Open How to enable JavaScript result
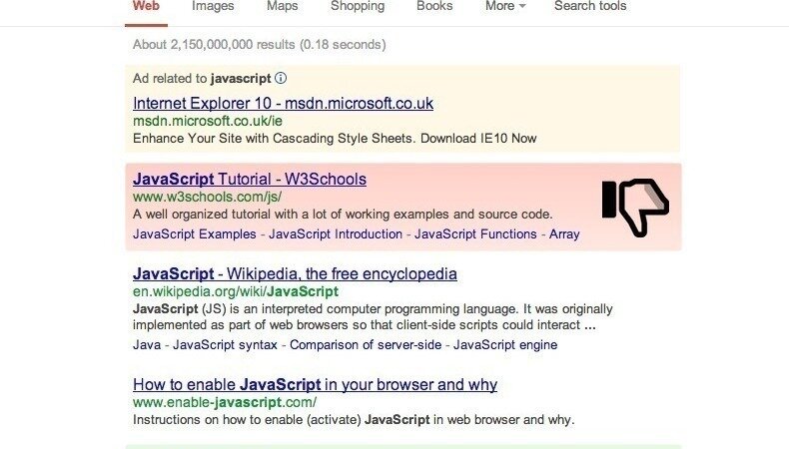Viewport: 789px width, 449px height. tap(315, 384)
